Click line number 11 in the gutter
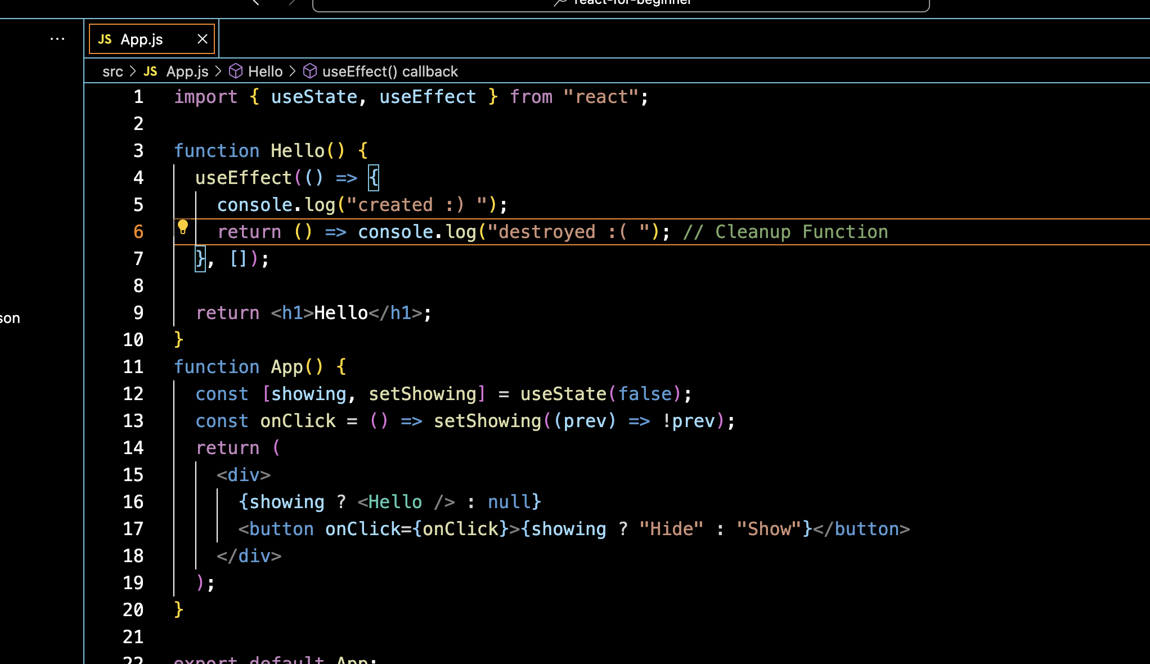Image resolution: width=1150 pixels, height=664 pixels. point(133,367)
